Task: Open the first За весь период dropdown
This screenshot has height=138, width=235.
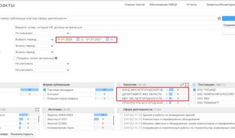Action: point(34,46)
